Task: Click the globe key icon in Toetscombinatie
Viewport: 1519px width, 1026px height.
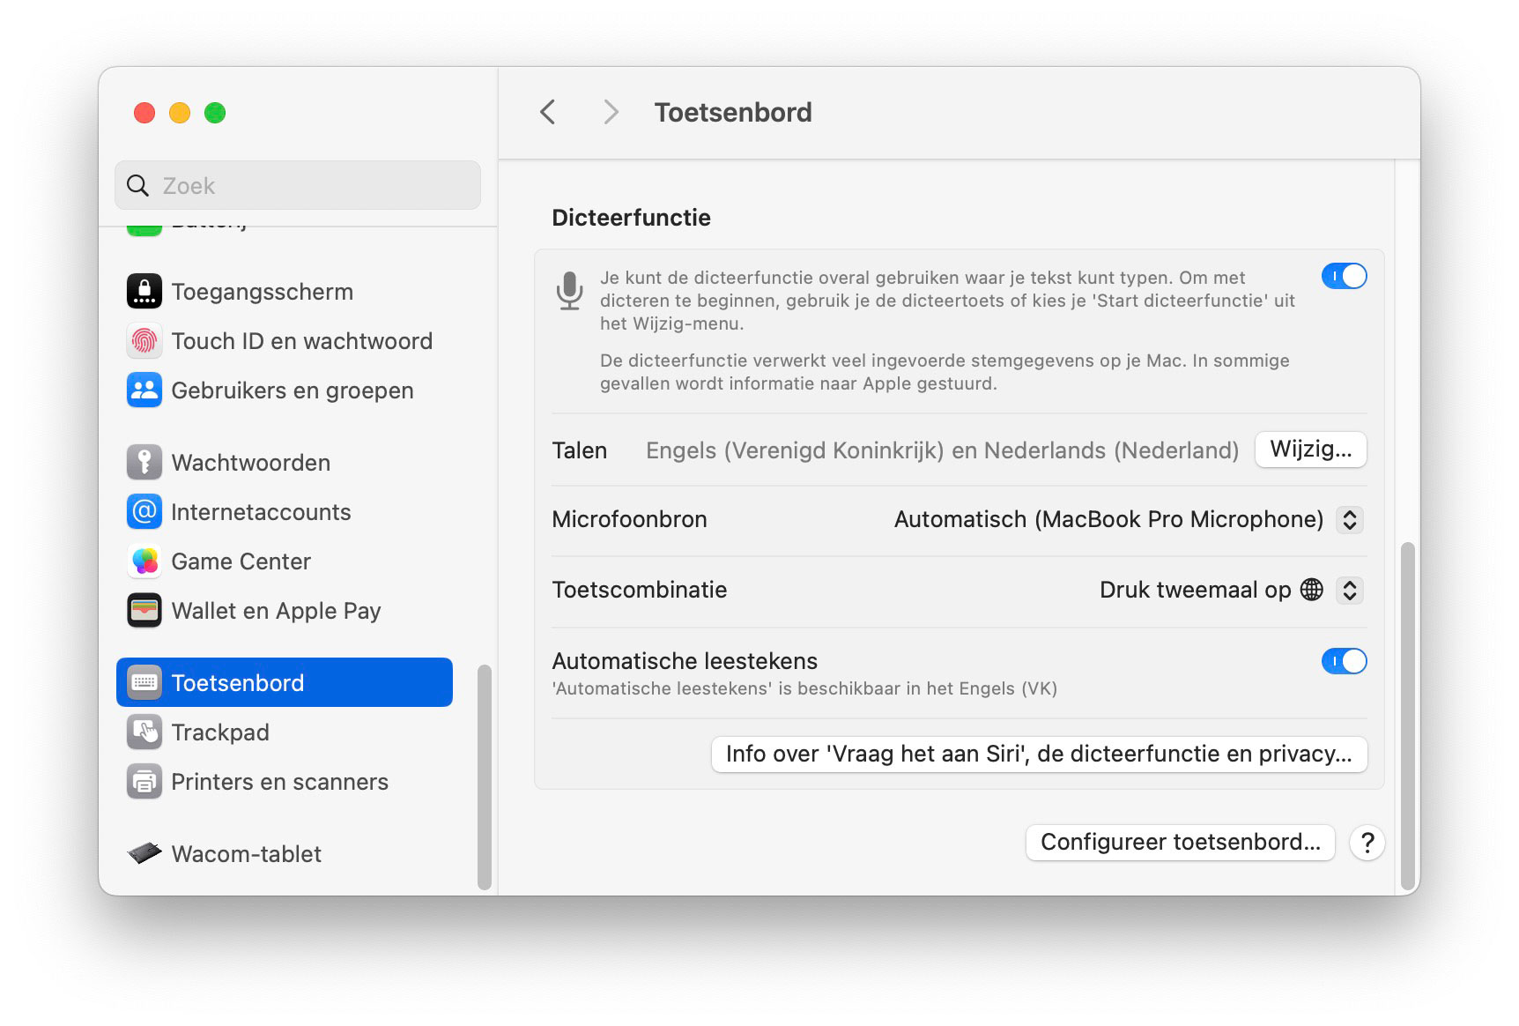Action: point(1312,590)
